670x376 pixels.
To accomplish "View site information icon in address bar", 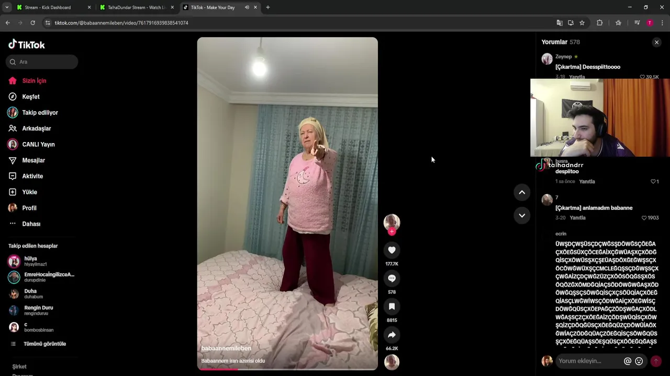I will (x=48, y=23).
